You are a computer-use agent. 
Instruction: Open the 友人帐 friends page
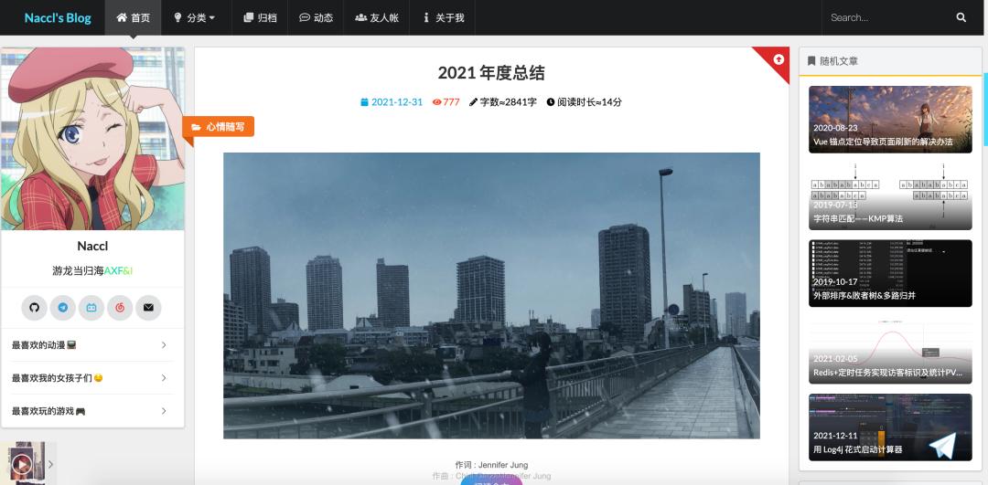(377, 17)
